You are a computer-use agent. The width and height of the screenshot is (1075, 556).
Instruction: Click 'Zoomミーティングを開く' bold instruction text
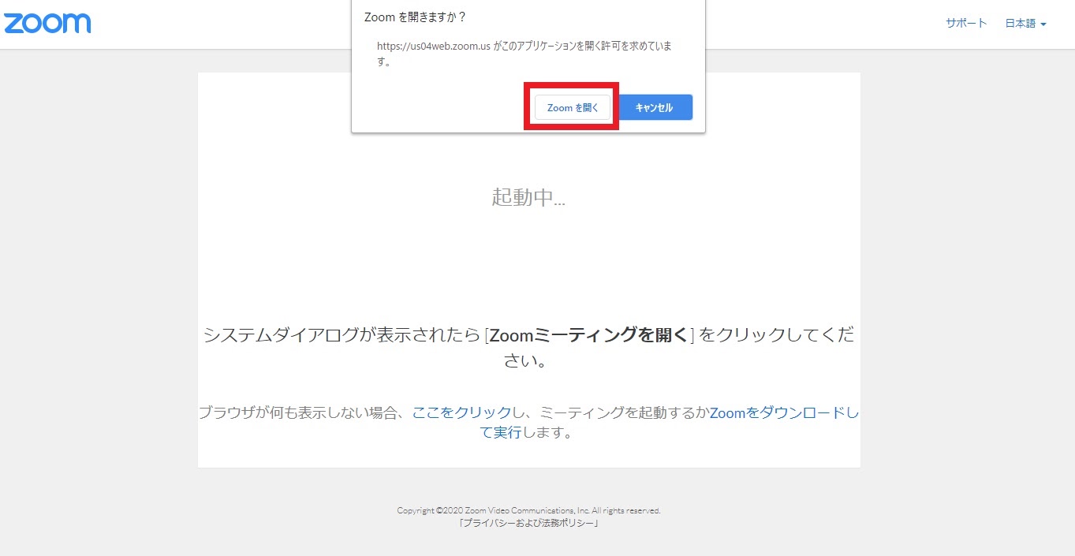pyautogui.click(x=589, y=334)
